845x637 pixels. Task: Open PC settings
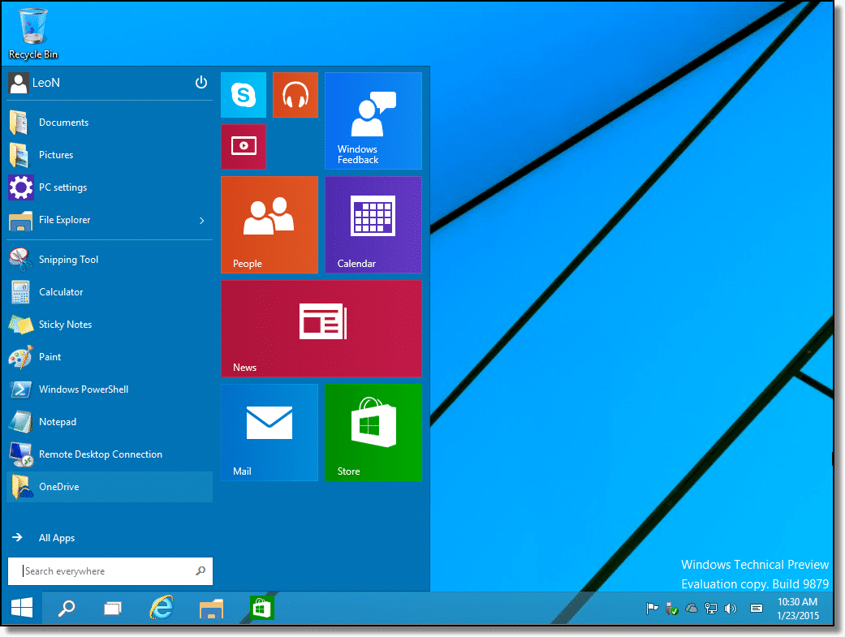[63, 187]
